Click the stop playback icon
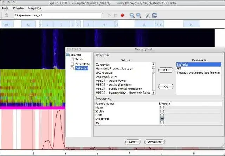 116,15
